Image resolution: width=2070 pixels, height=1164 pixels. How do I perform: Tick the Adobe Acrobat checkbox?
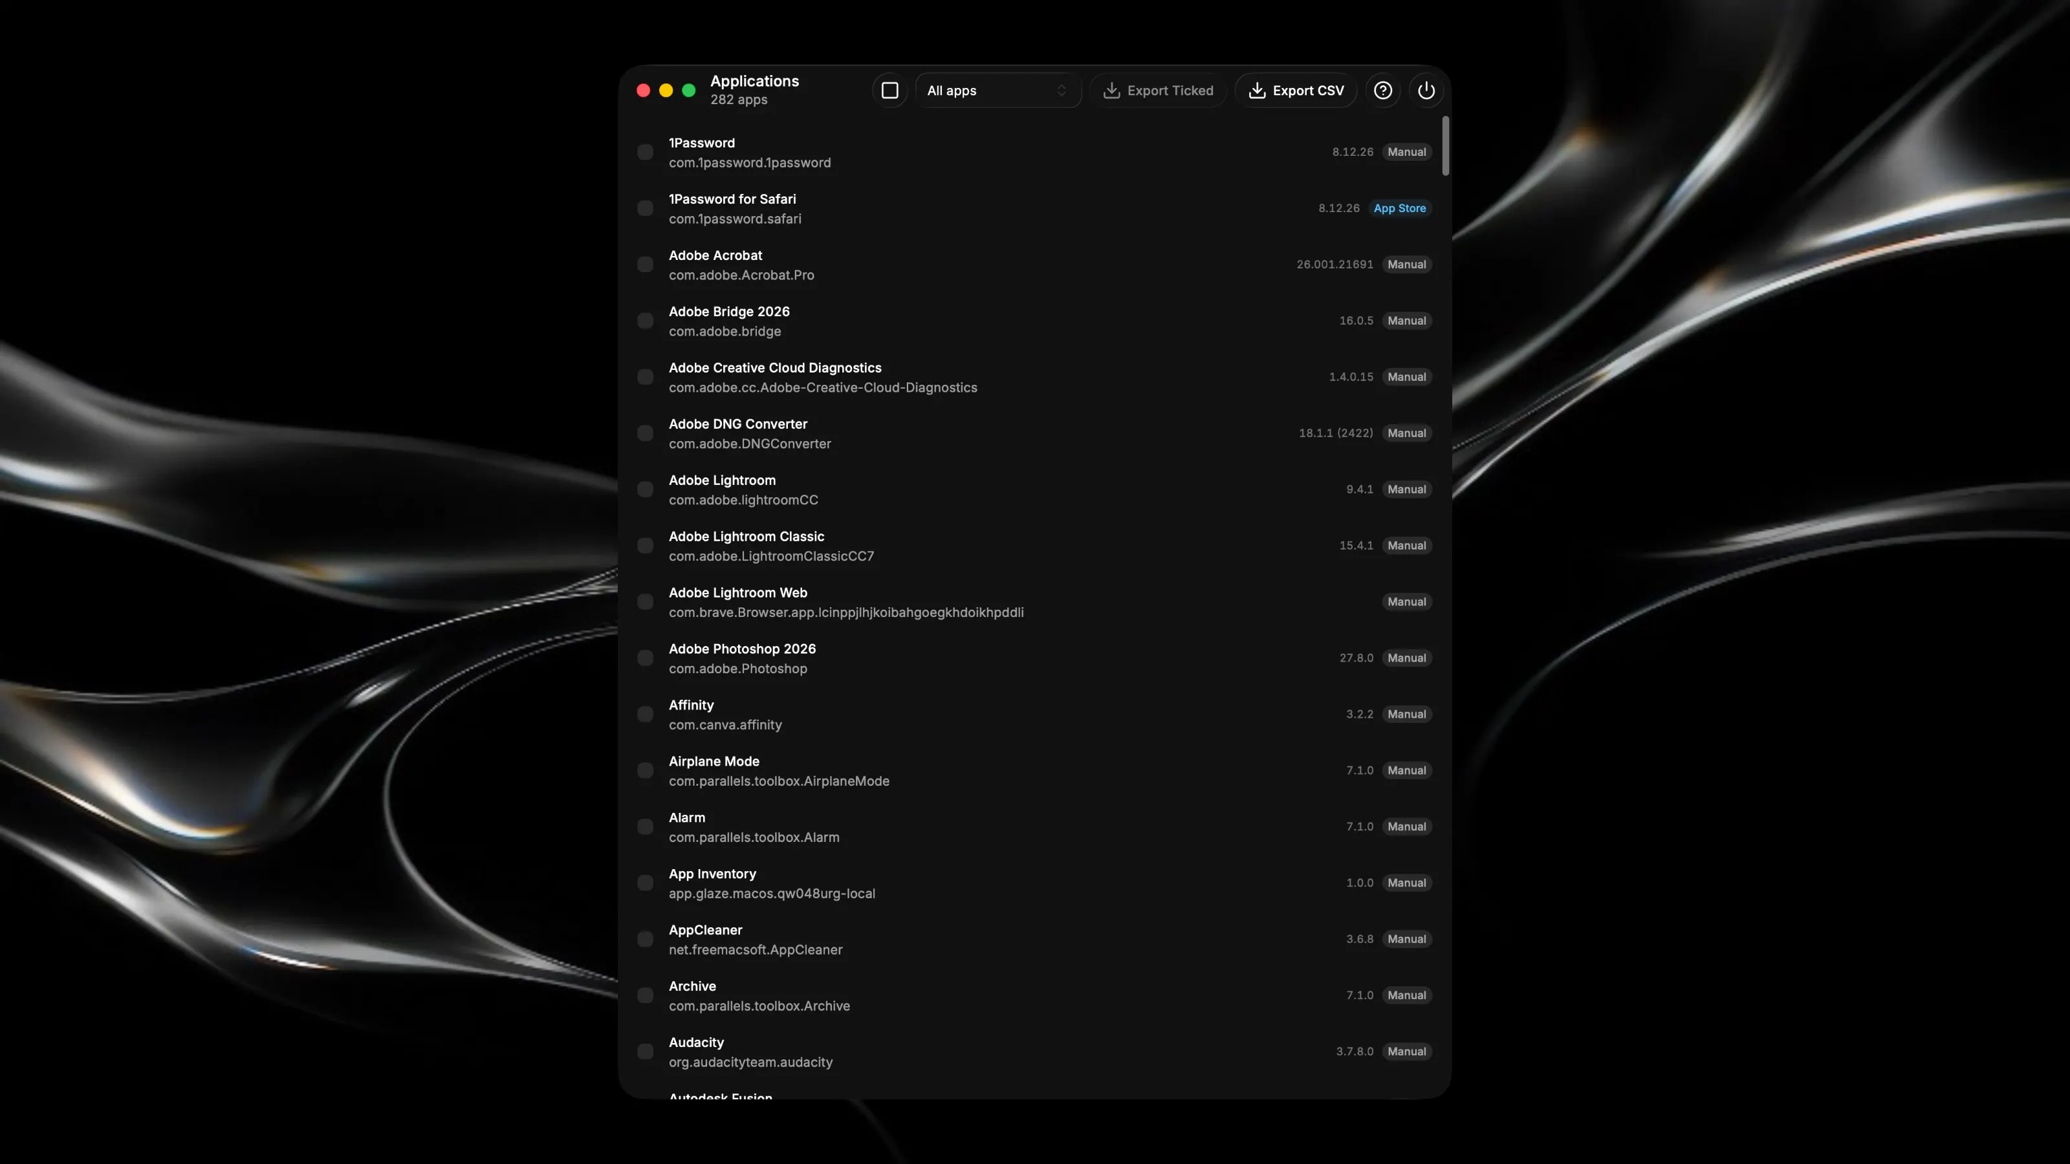click(x=646, y=264)
